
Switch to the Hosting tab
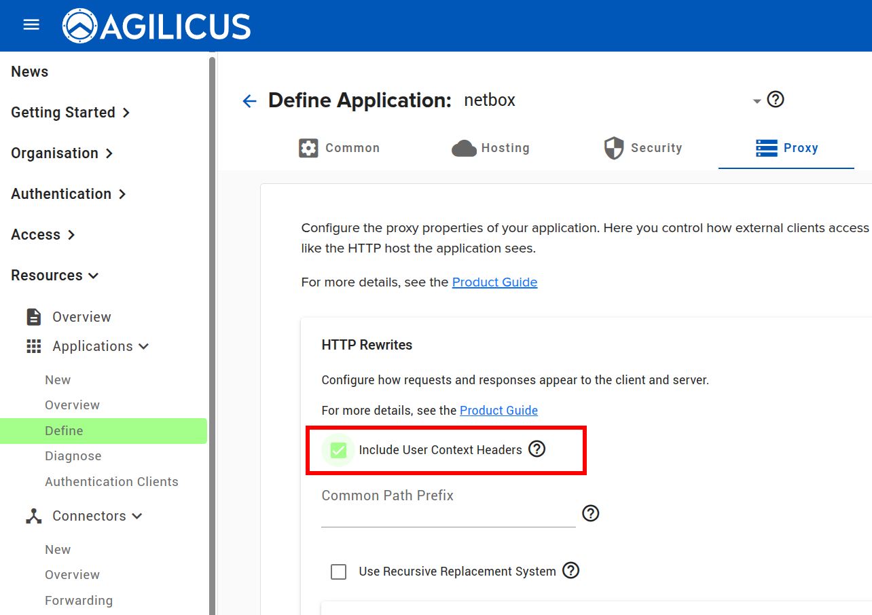(x=490, y=148)
